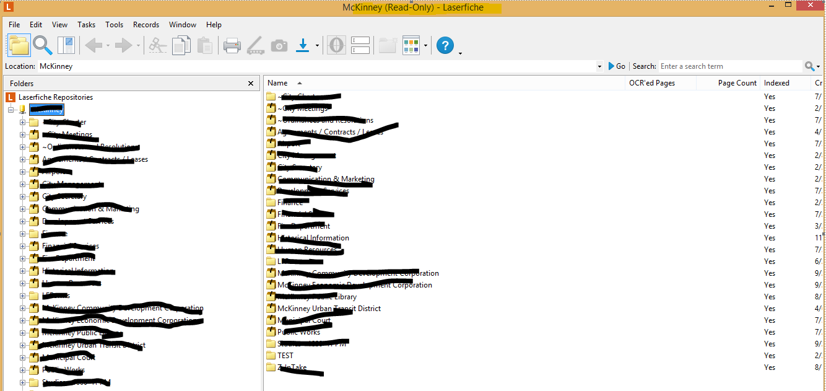Viewport: 826px width, 391px height.
Task: Open the Edit menu
Action: coord(36,25)
